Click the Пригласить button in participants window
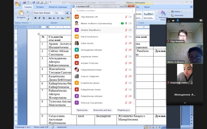 (82, 110)
